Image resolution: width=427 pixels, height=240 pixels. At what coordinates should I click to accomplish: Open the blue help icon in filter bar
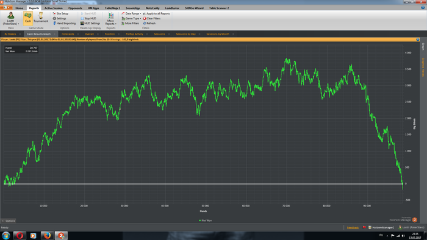(418, 40)
